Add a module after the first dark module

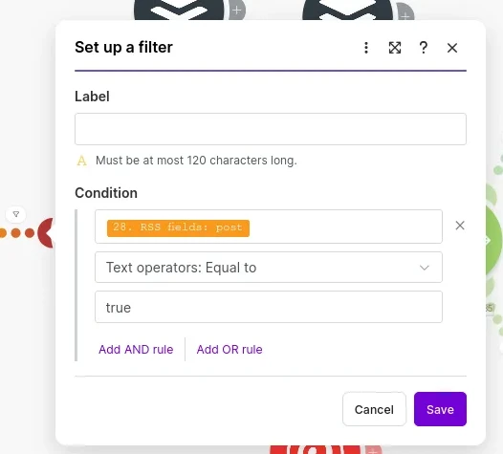tap(237, 11)
